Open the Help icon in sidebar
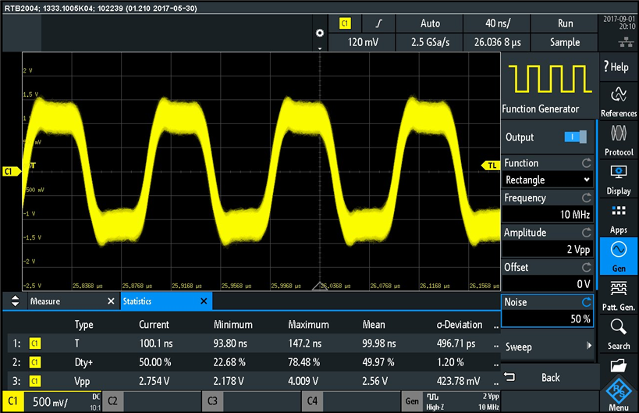Screen dimensions: 639x413 [x=618, y=67]
